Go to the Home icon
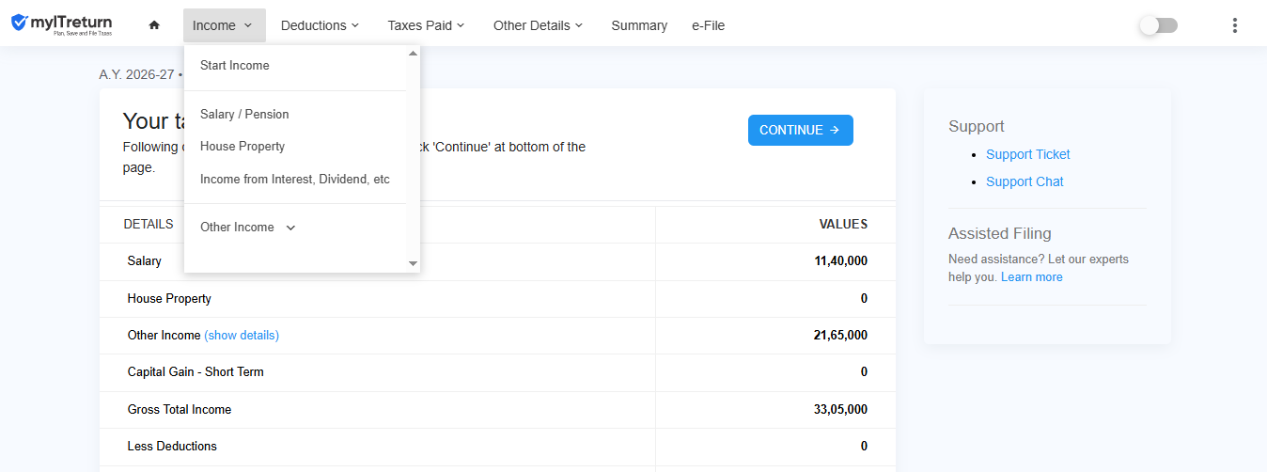 [x=154, y=25]
